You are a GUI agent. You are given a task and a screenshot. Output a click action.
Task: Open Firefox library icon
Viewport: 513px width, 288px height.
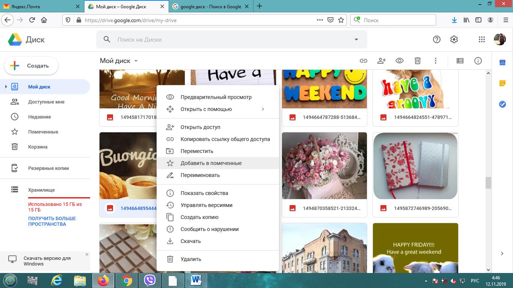[x=466, y=20]
